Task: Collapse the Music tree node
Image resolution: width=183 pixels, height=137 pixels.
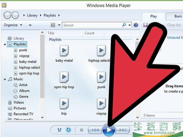Action: coord(5,79)
